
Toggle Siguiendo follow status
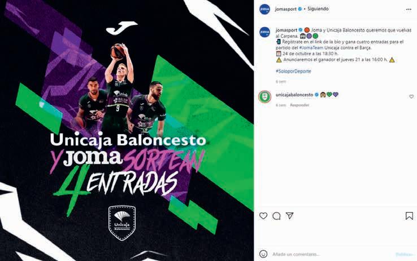click(318, 9)
